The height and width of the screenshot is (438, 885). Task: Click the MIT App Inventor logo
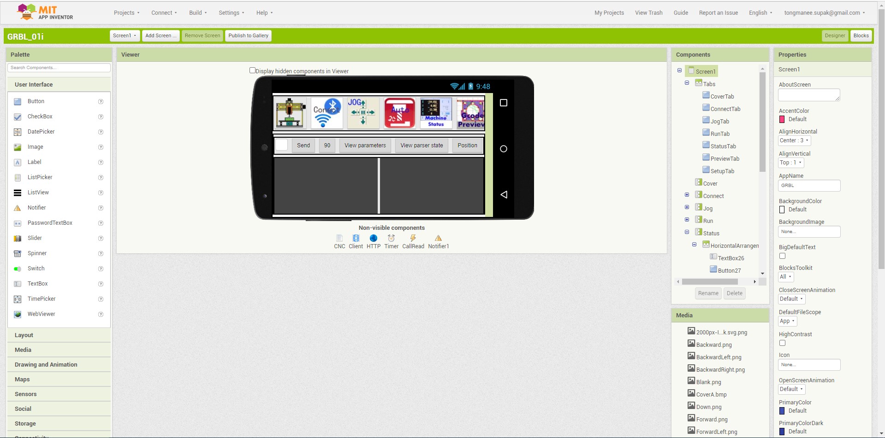coord(45,12)
